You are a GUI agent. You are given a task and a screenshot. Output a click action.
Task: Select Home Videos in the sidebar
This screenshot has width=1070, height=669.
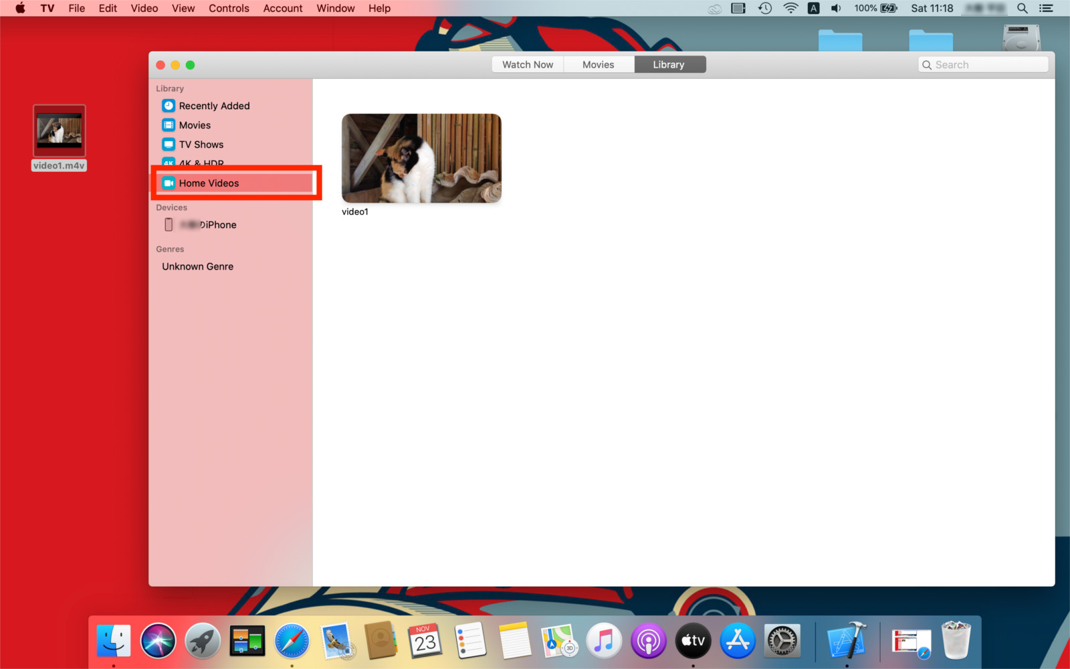click(x=208, y=183)
